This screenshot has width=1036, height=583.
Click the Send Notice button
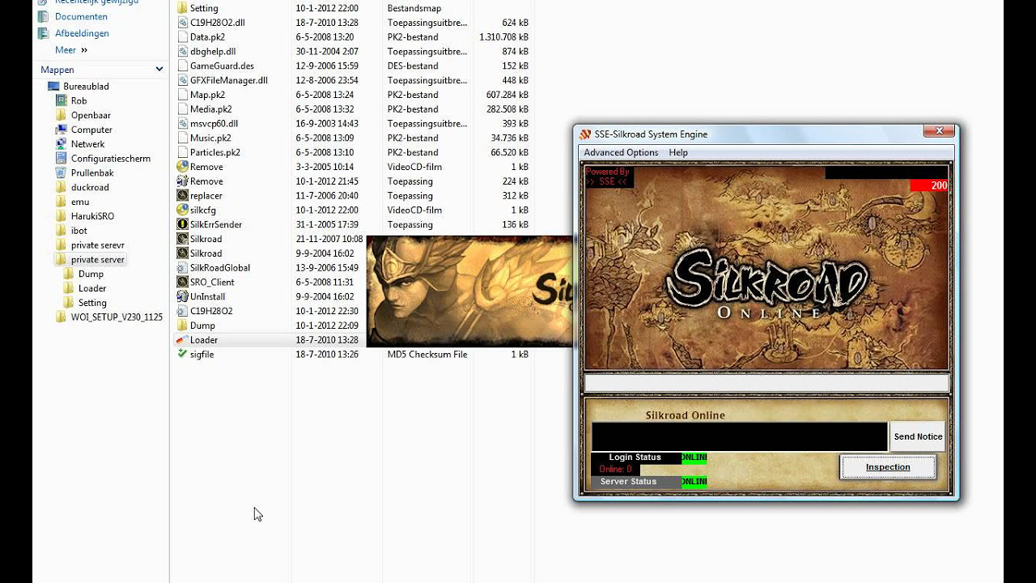coord(918,436)
